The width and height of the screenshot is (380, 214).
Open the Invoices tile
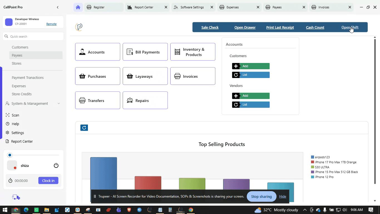click(193, 76)
